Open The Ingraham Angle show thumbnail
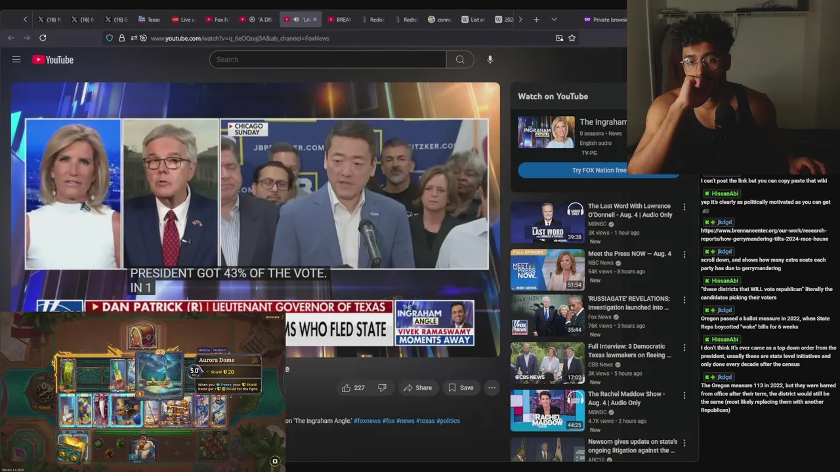Screen dimensions: 840x472 coord(546,132)
